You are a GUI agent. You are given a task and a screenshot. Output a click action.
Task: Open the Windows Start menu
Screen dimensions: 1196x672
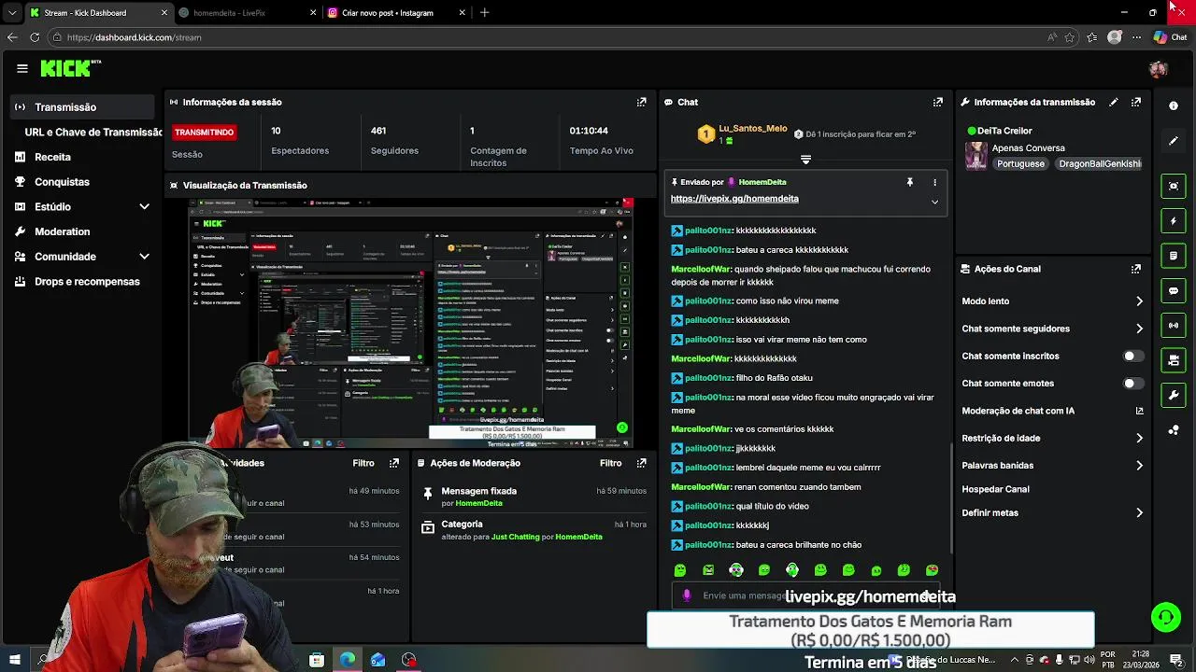coord(15,660)
